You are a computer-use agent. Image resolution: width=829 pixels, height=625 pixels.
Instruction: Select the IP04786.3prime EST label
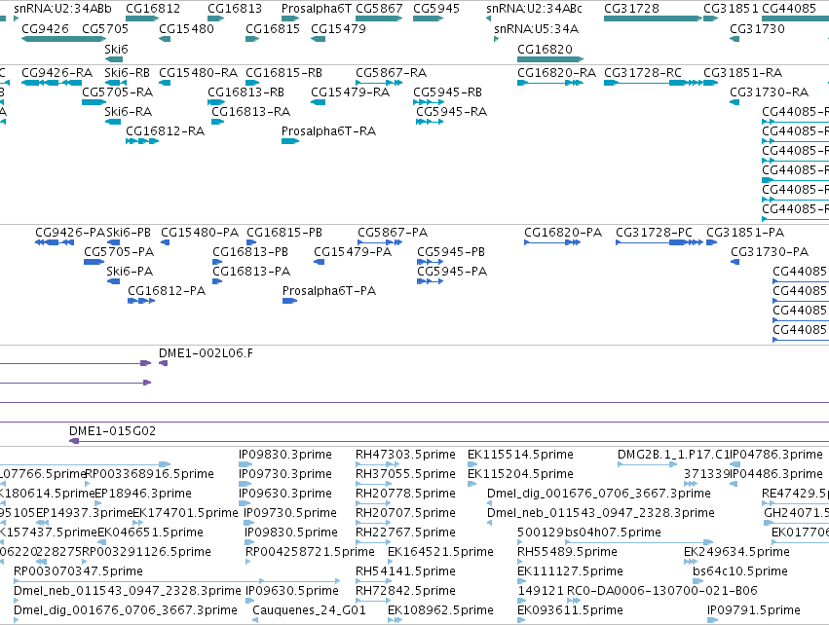pyautogui.click(x=776, y=455)
